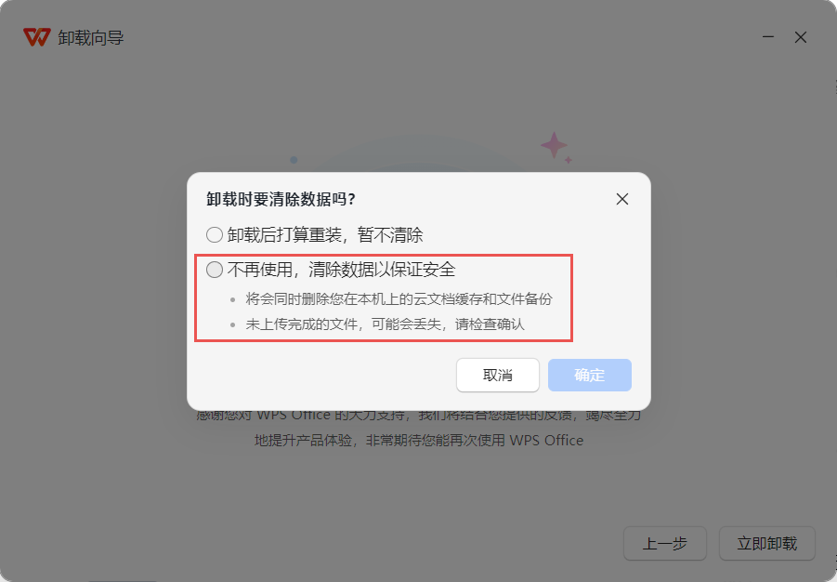Click the 取消 button
Screen dimensions: 837x582
[x=498, y=376]
